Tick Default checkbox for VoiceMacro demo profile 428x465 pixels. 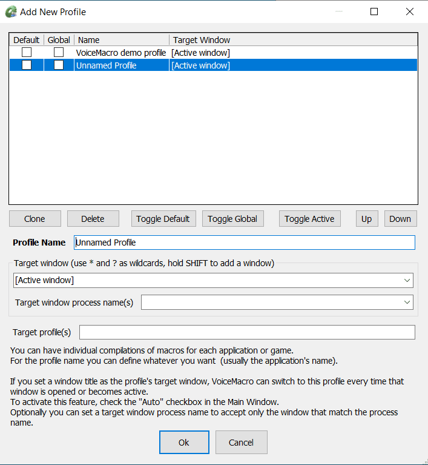point(27,53)
